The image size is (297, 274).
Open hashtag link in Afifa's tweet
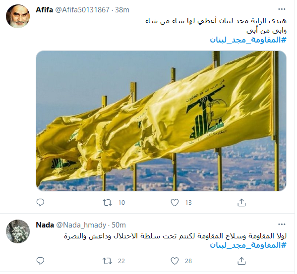click(x=248, y=40)
